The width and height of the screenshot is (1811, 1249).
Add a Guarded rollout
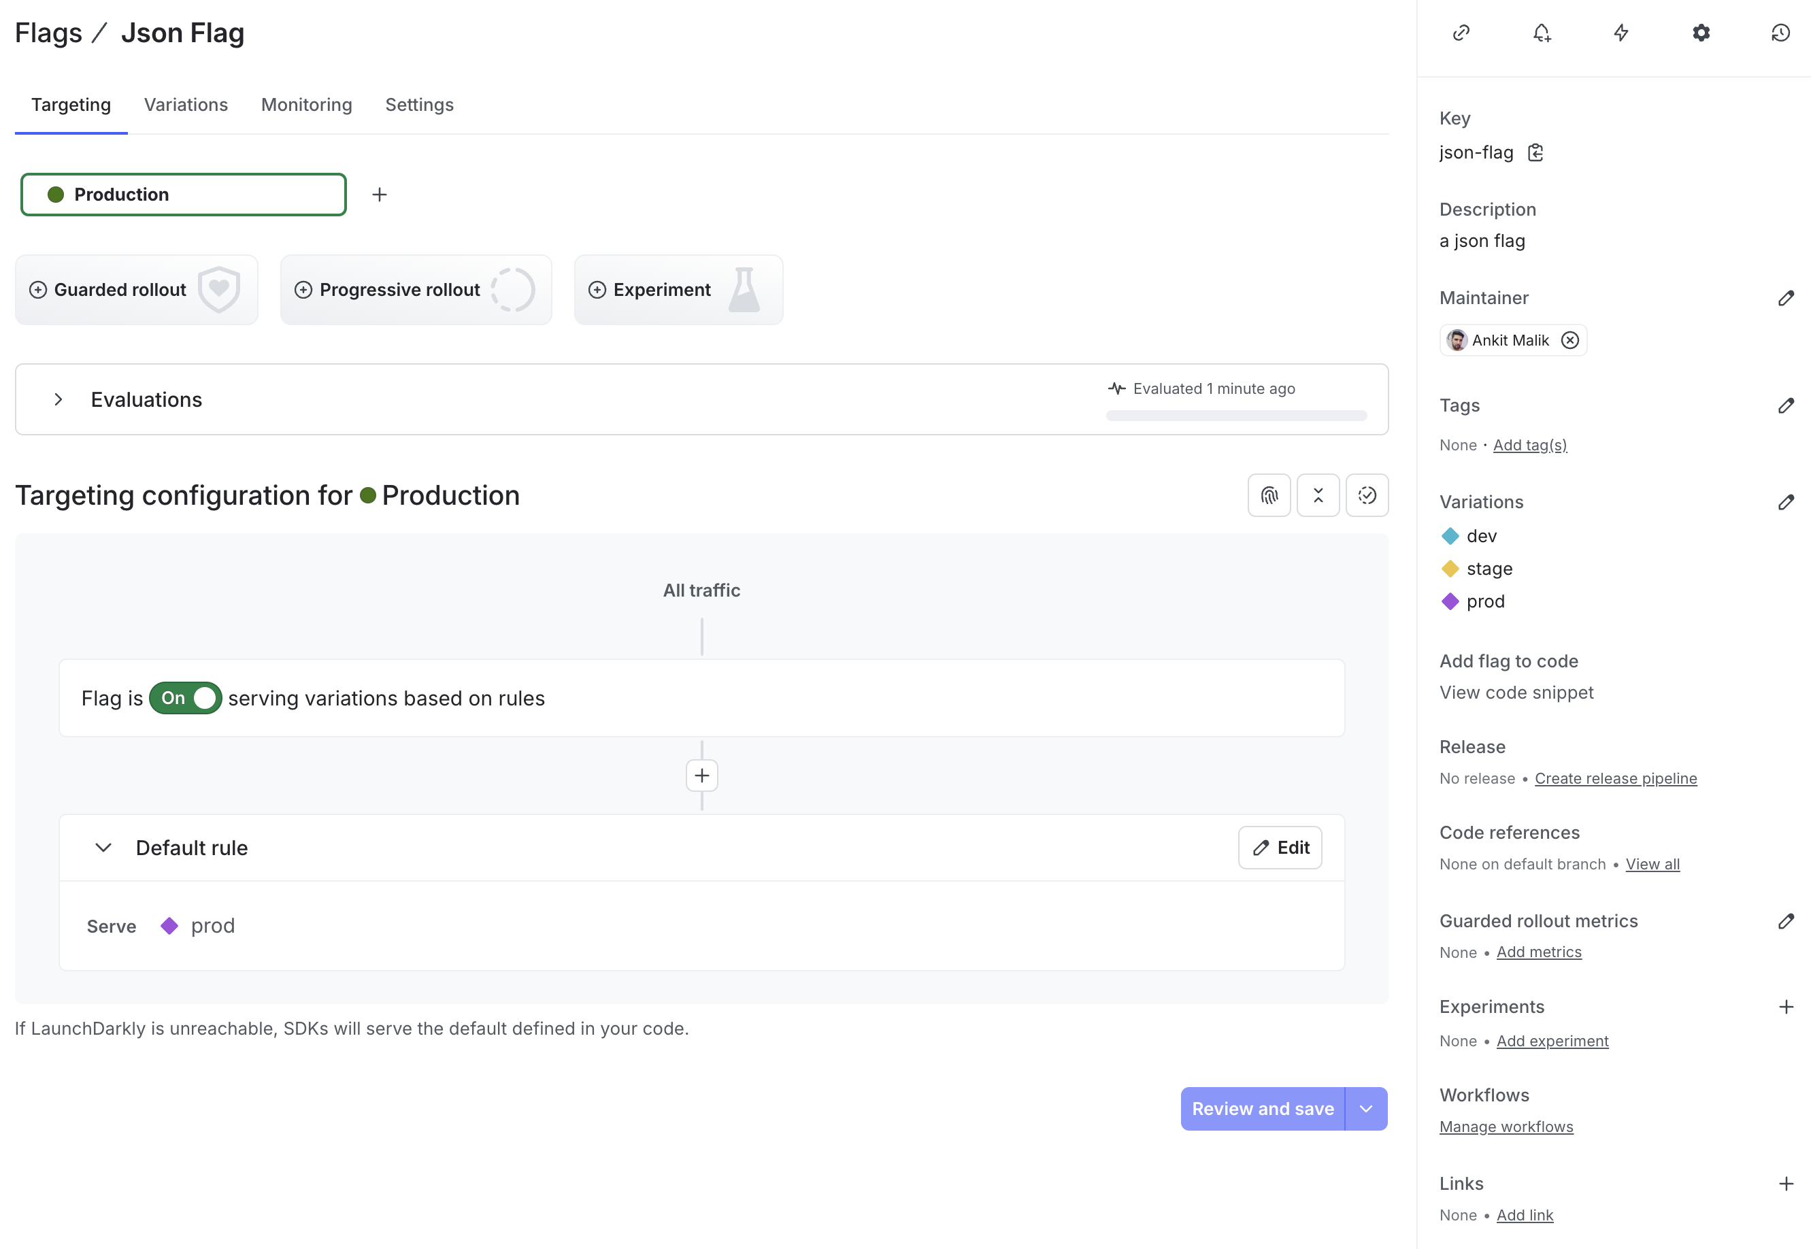coord(136,290)
